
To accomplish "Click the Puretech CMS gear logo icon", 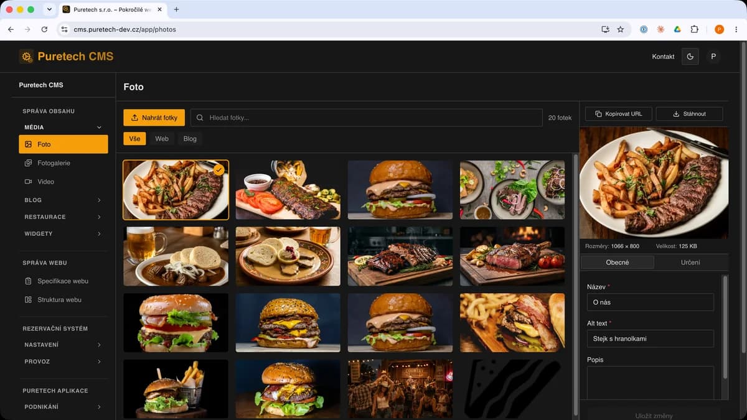I will point(26,57).
